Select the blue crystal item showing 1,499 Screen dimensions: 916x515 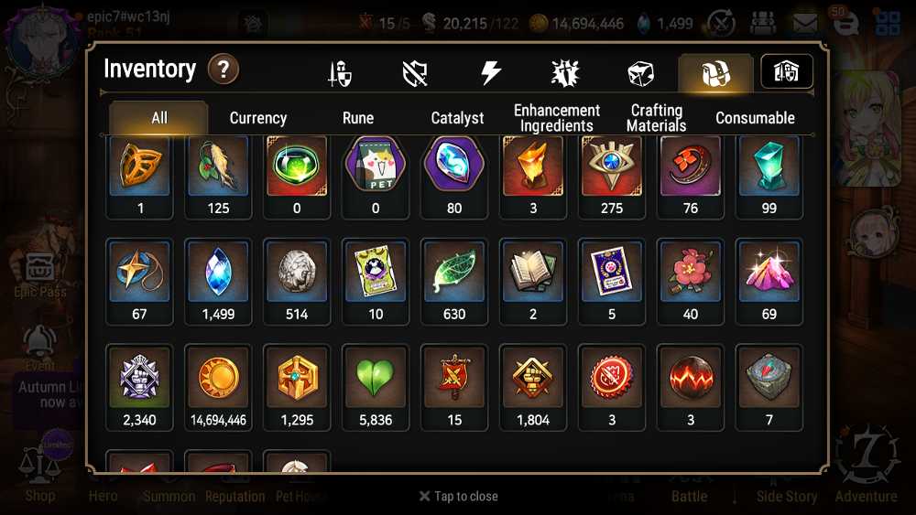pos(219,282)
